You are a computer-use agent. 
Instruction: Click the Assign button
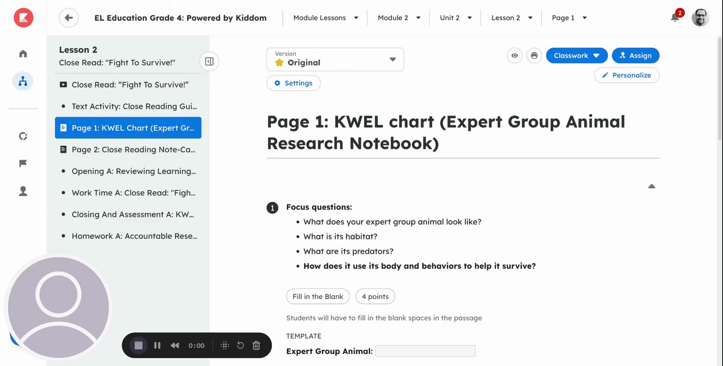[636, 55]
